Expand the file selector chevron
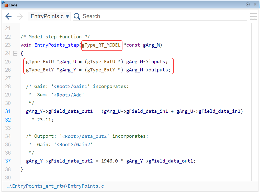The height and width of the screenshot is (193, 260). [67, 16]
